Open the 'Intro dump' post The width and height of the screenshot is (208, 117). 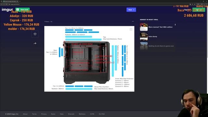pyautogui.click(x=158, y=36)
